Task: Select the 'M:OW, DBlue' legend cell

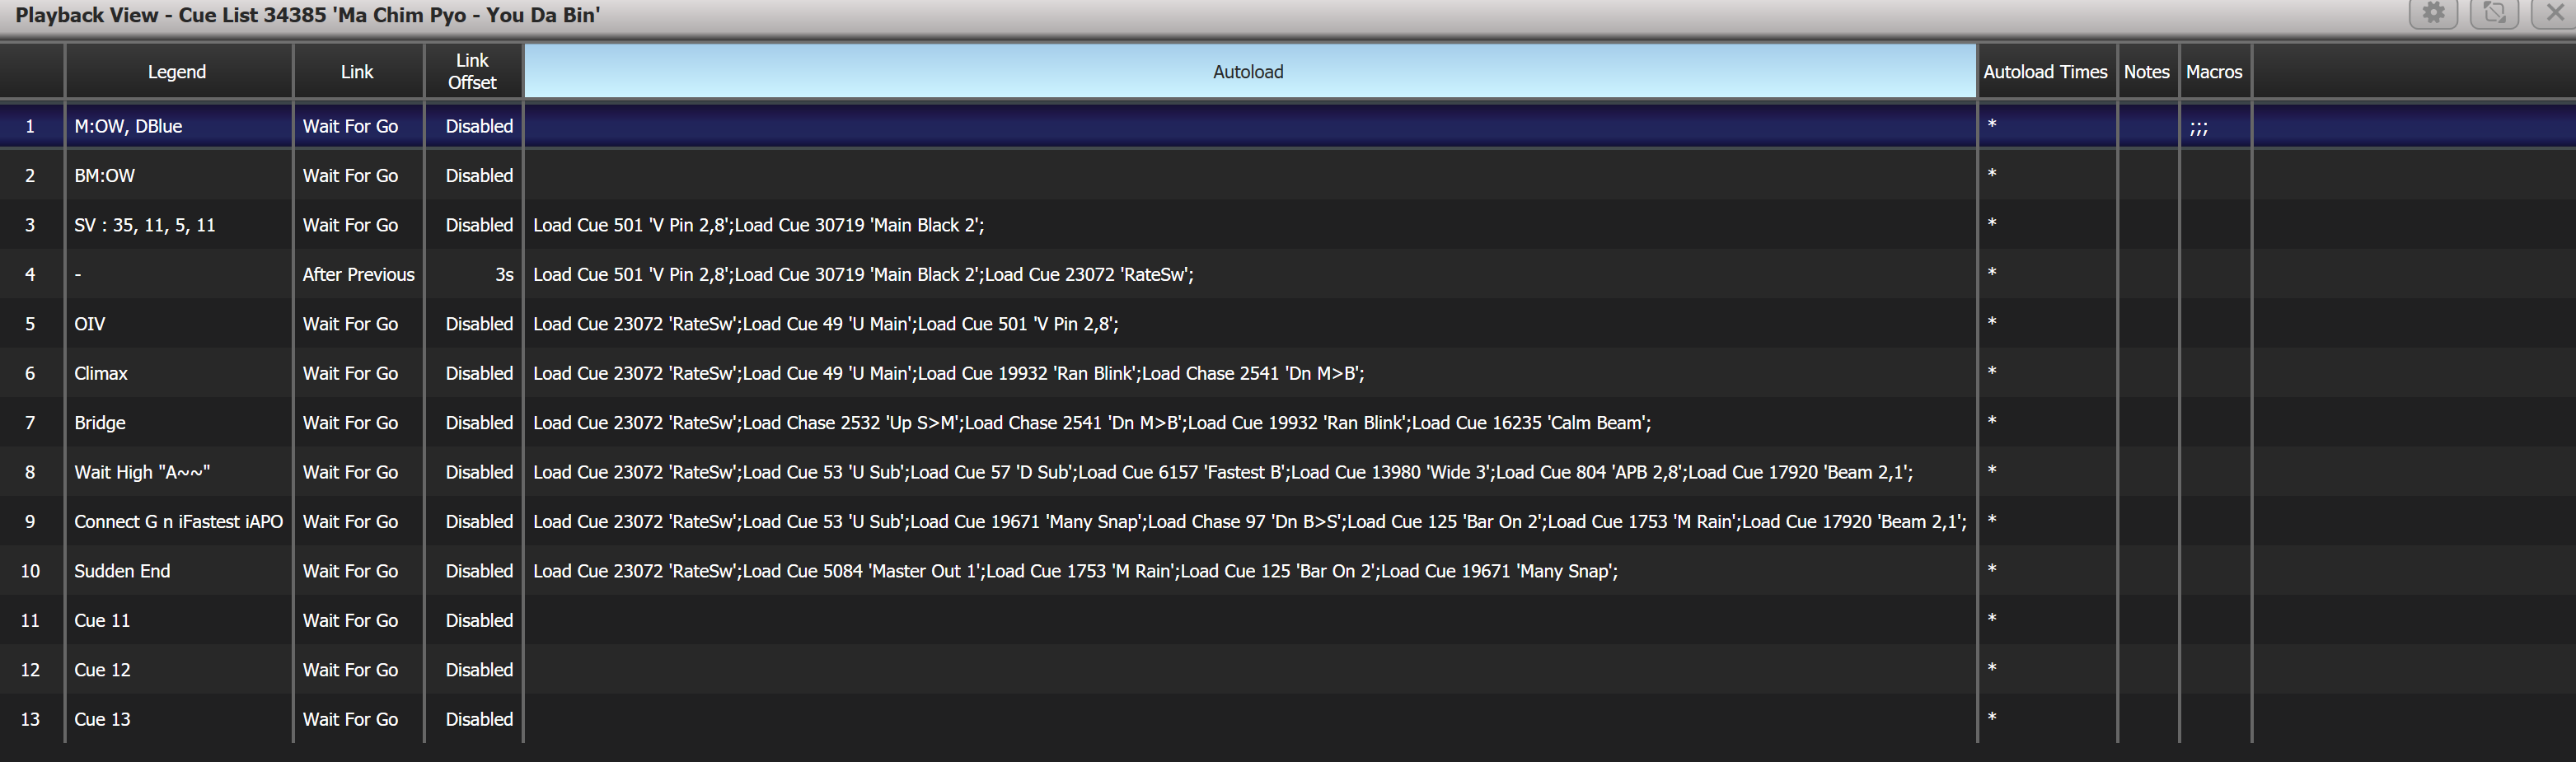Action: [x=178, y=126]
